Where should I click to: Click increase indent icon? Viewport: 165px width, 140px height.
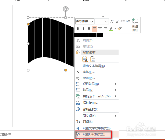click(x=128, y=21)
